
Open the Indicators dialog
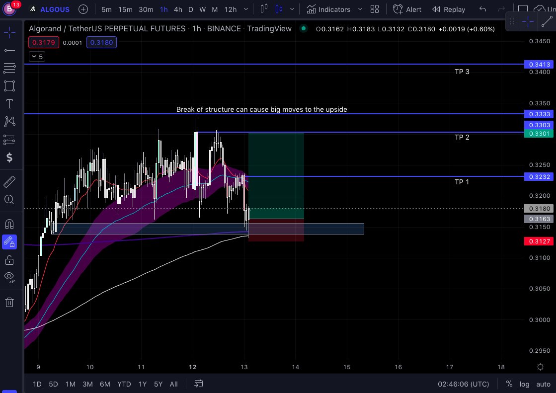click(328, 9)
